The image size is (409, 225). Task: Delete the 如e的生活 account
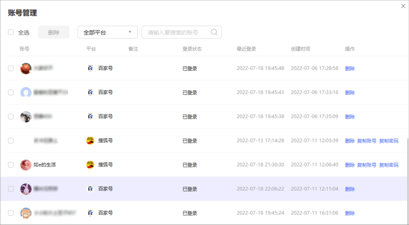tap(350, 165)
